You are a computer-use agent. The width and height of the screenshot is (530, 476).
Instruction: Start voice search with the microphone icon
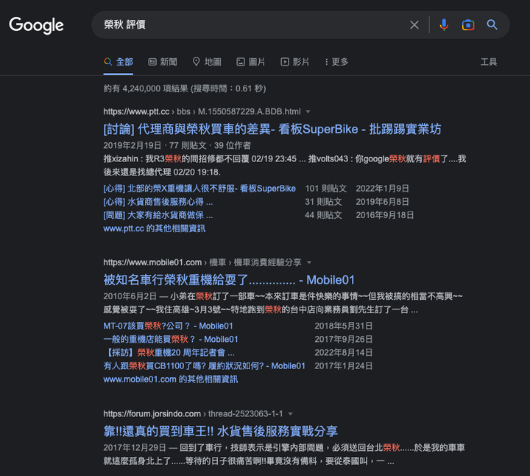coord(444,25)
